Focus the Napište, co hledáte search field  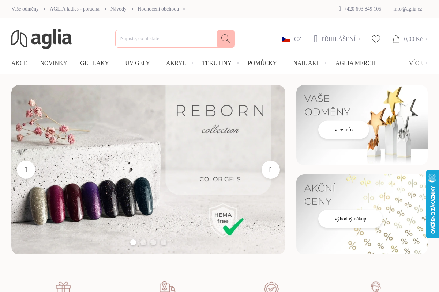[x=166, y=39]
